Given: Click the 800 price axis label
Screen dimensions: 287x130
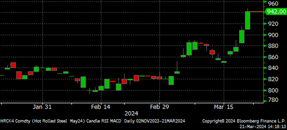Looking at the screenshot, I should click(x=273, y=90).
